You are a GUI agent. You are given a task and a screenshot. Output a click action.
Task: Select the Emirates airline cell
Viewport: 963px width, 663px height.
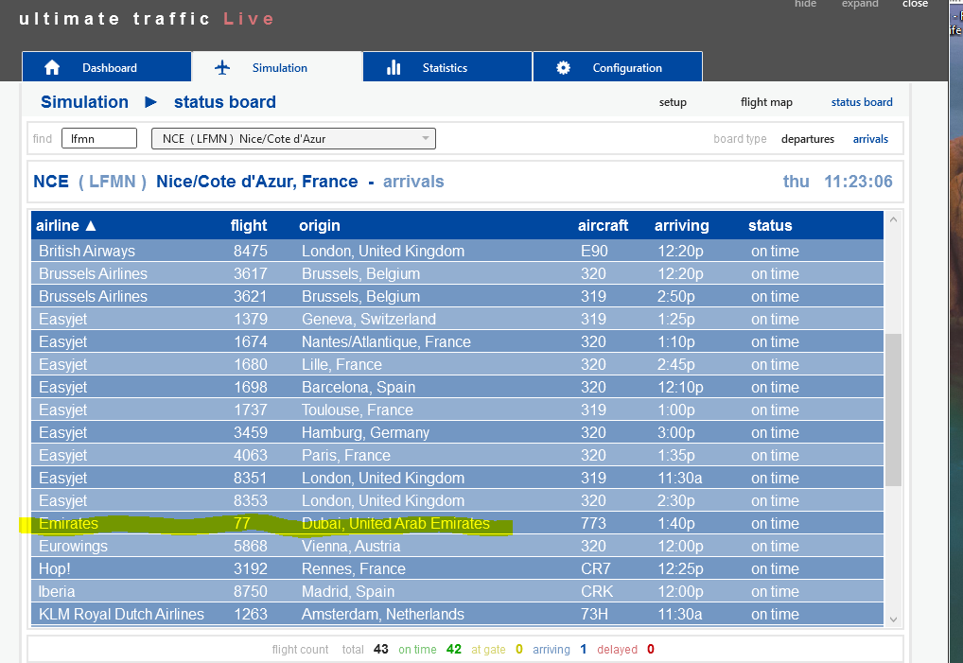pyautogui.click(x=68, y=524)
